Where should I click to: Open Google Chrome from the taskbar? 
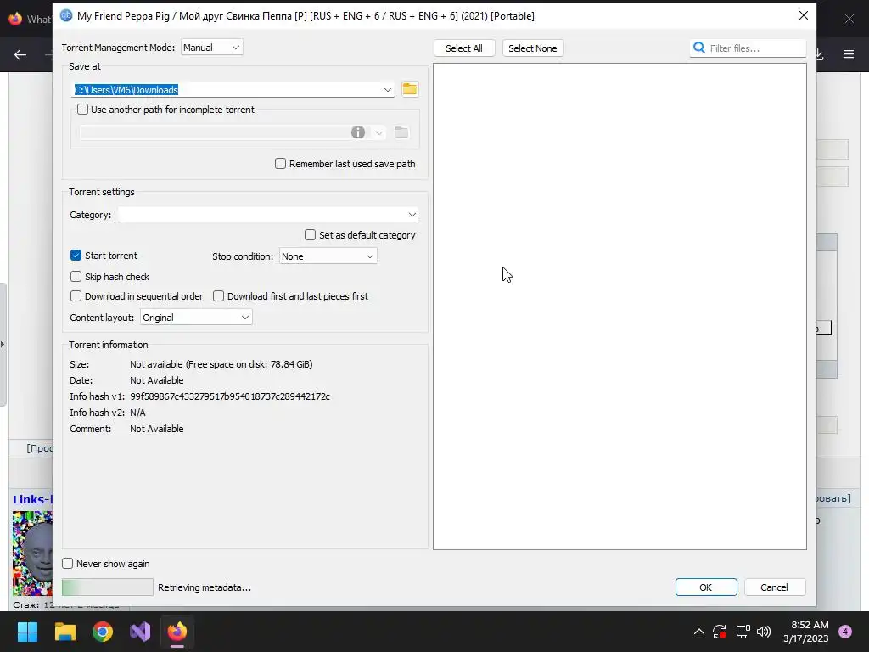[x=103, y=632]
